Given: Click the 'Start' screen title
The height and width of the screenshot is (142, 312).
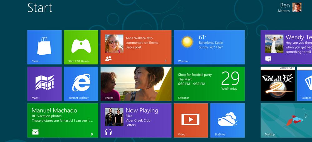Looking at the screenshot, I should (40, 7).
